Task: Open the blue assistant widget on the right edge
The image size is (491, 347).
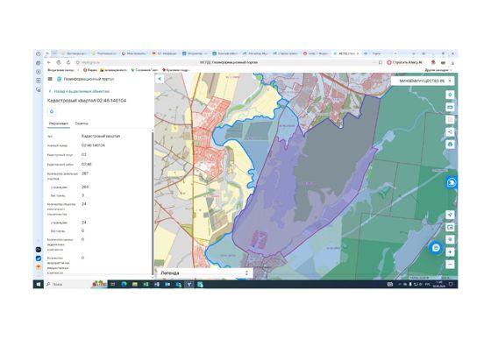Action: pyautogui.click(x=452, y=182)
